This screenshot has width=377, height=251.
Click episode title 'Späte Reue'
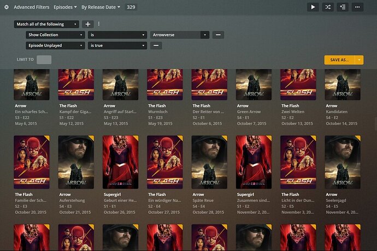point(203,200)
